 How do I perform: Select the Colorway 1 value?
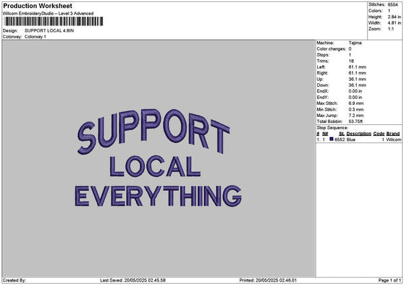[x=35, y=37]
